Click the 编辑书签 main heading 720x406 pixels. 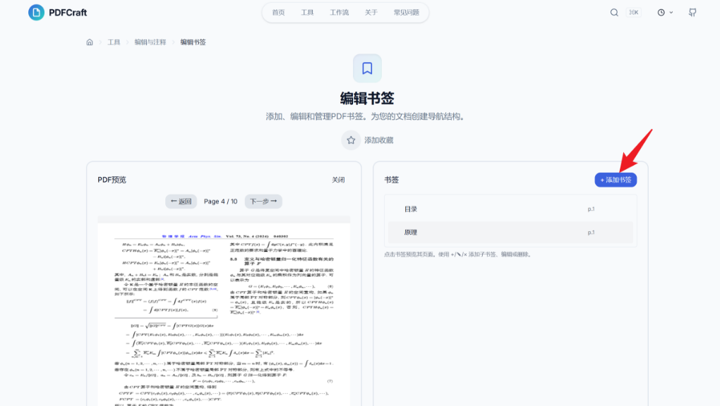(x=367, y=98)
